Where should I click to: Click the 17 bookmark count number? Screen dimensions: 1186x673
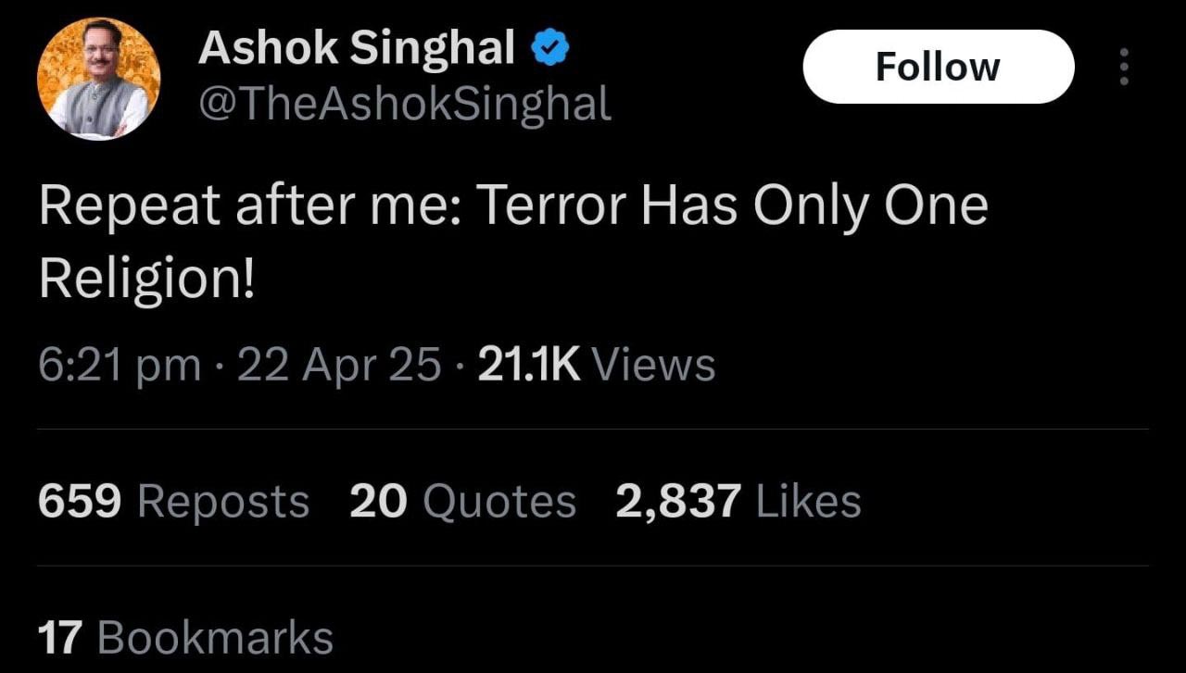(60, 639)
